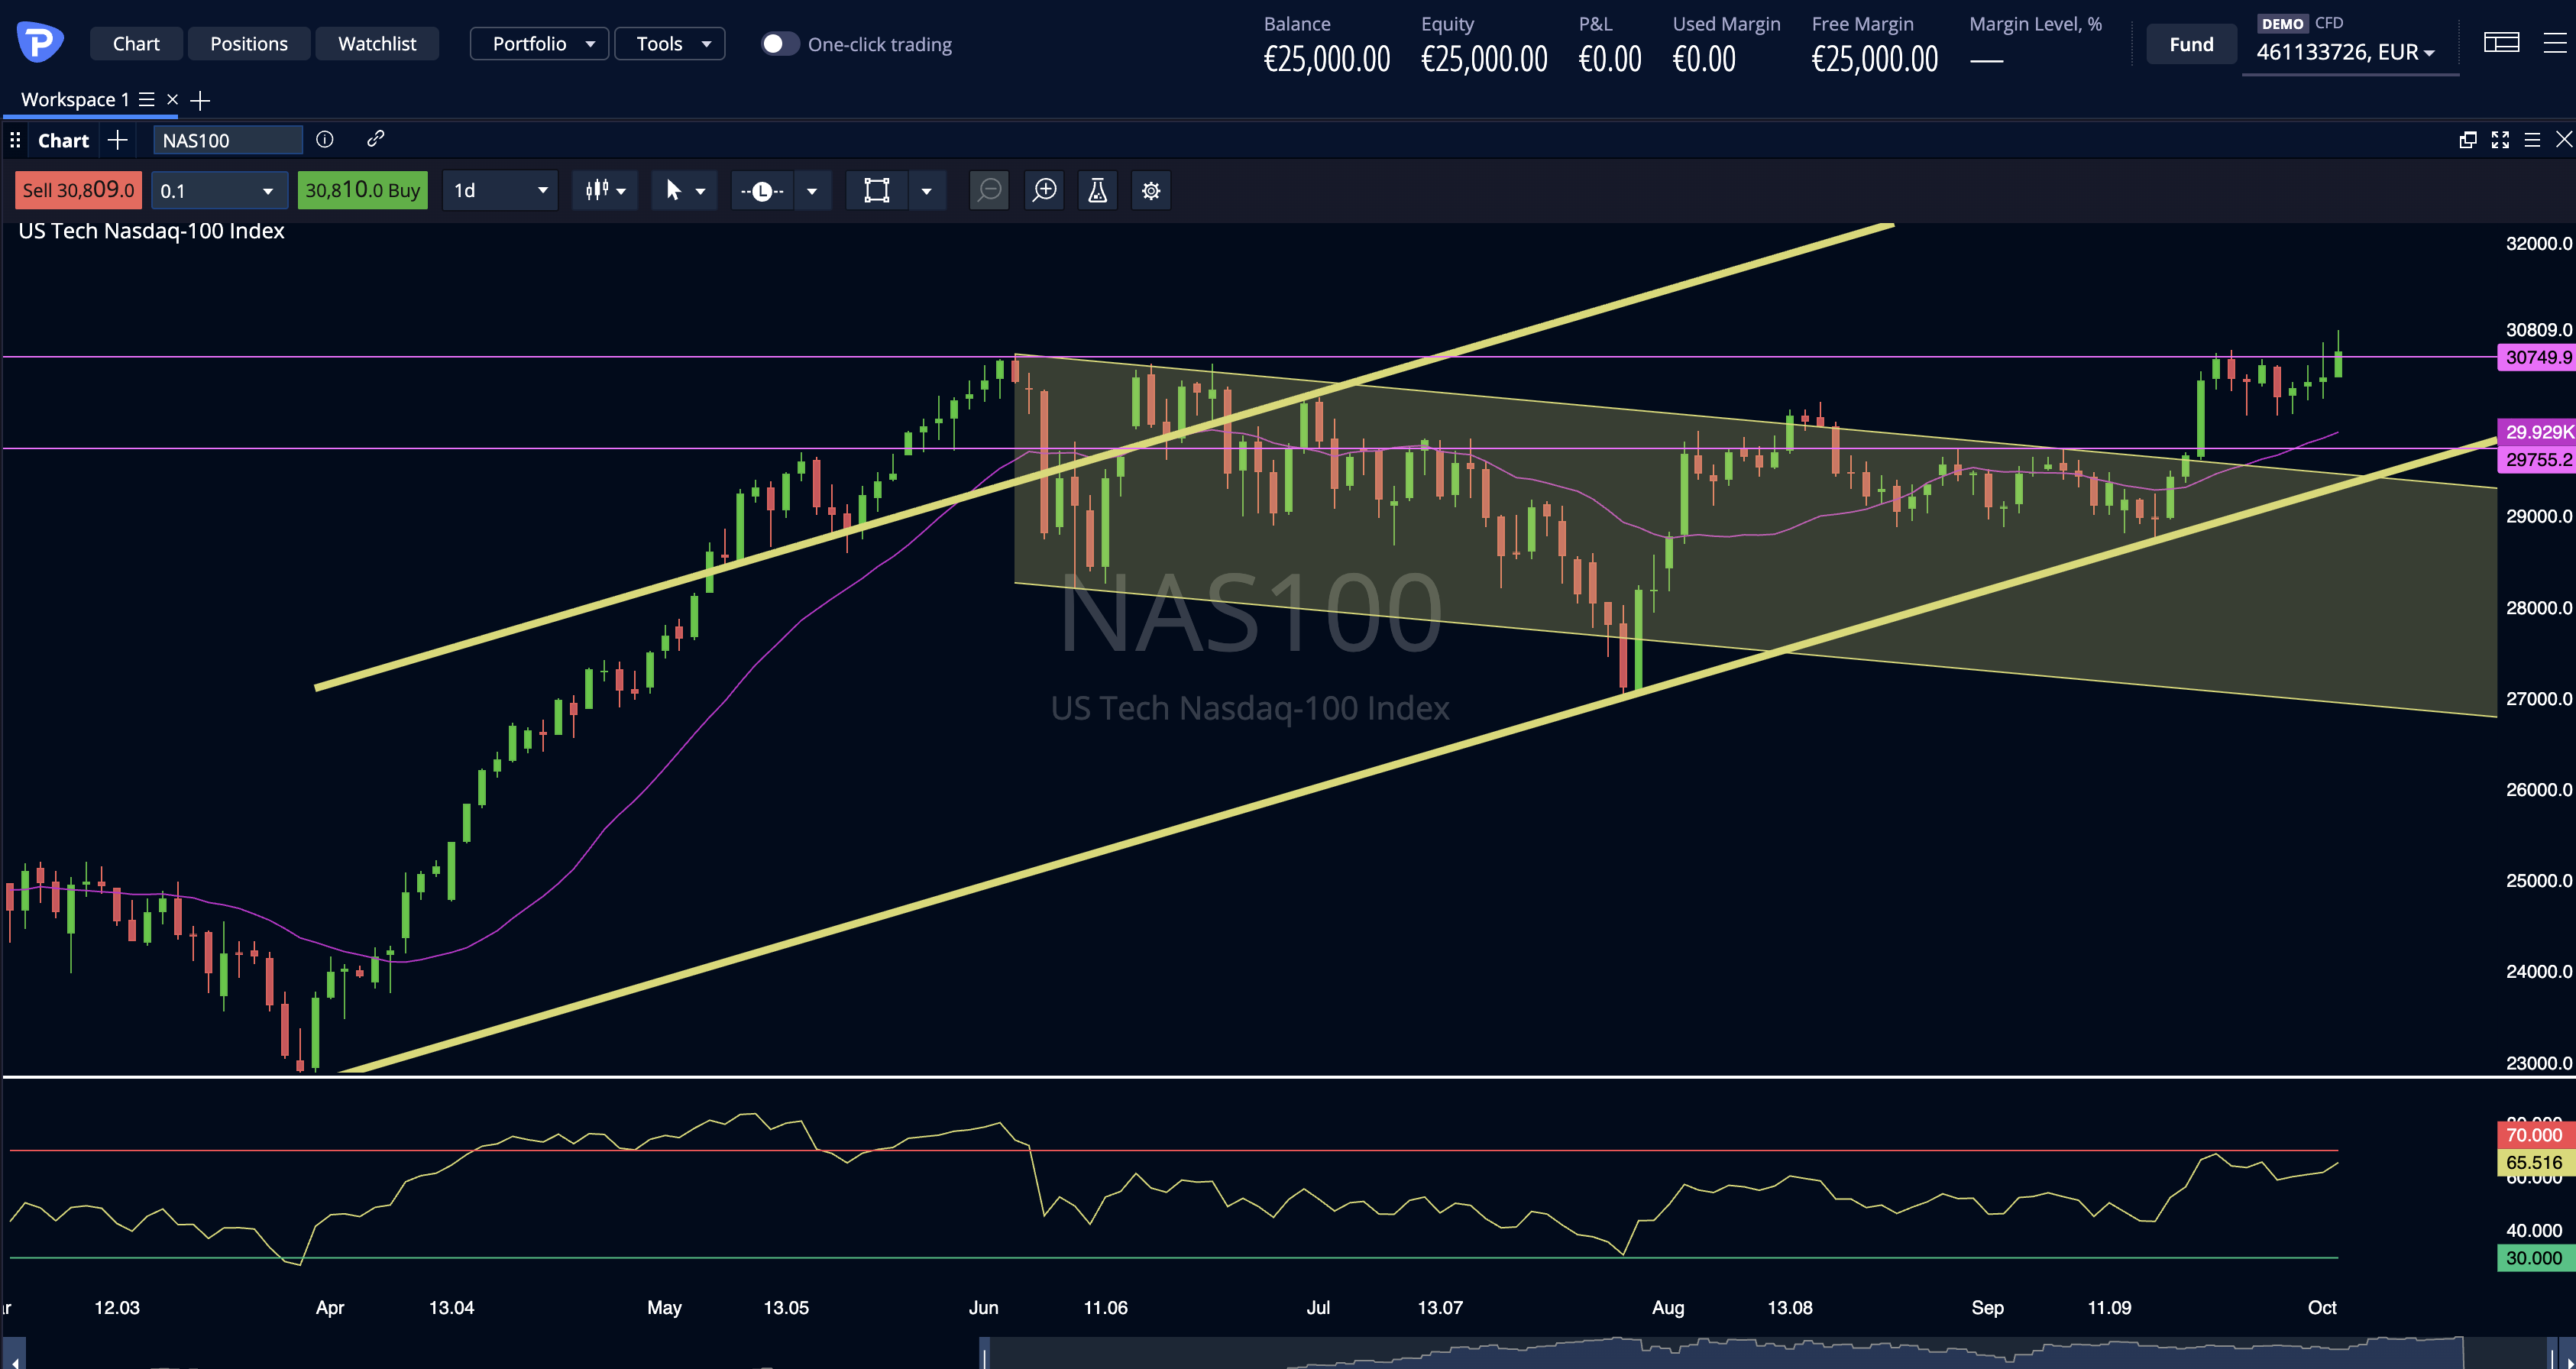Click the US Tech Nasdaq-100 Index chart title
Viewport: 2576px width, 1369px height.
tap(151, 231)
